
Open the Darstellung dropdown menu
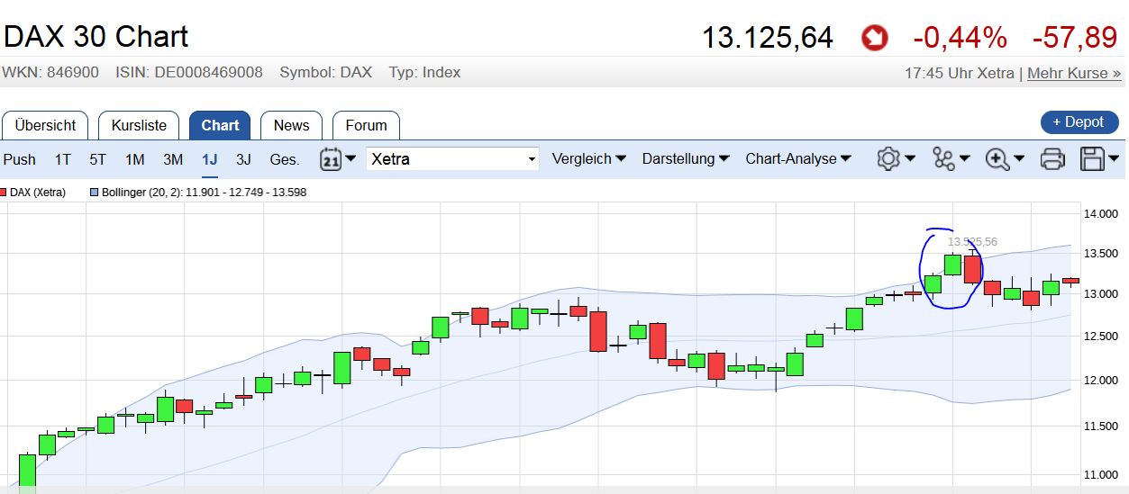point(685,159)
